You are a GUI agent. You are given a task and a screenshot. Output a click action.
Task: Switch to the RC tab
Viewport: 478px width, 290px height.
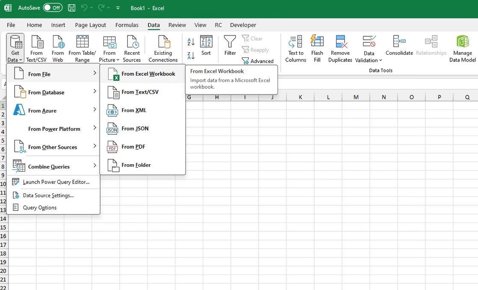point(218,25)
